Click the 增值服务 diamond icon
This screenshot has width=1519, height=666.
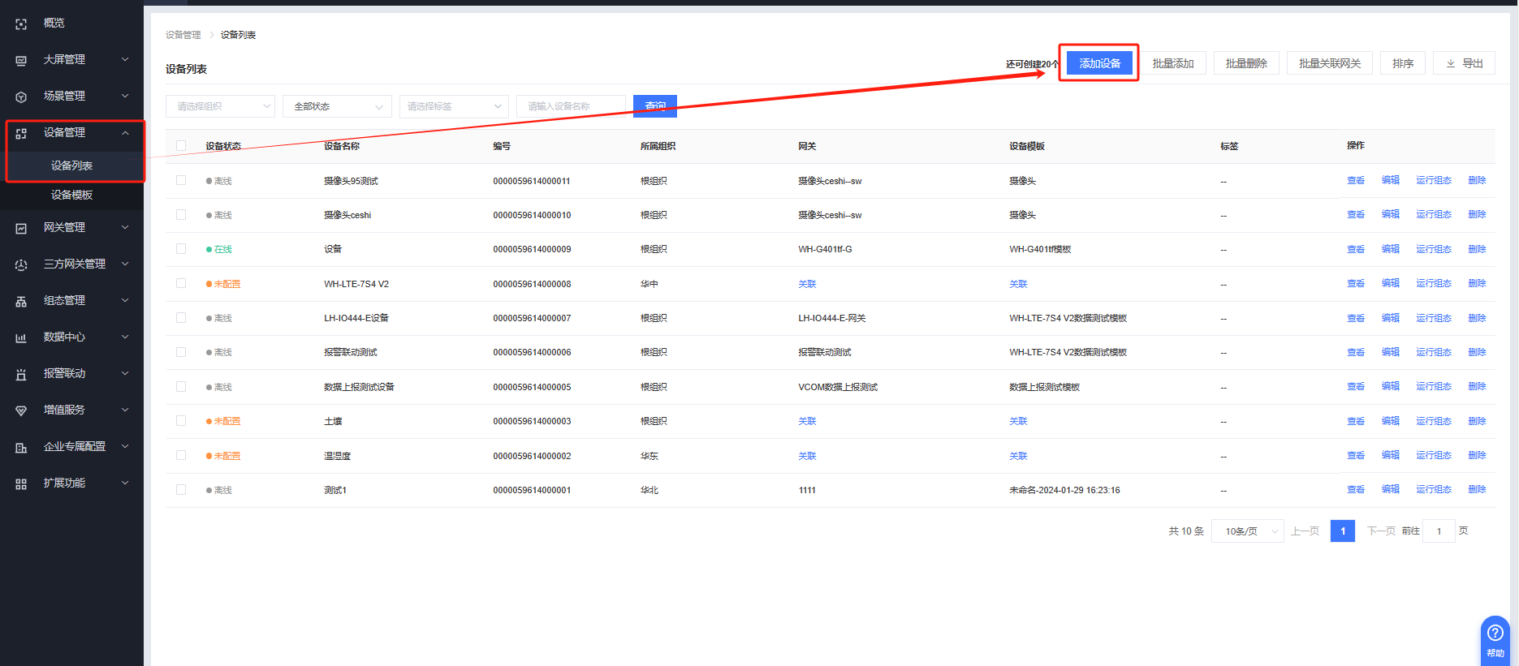click(21, 411)
